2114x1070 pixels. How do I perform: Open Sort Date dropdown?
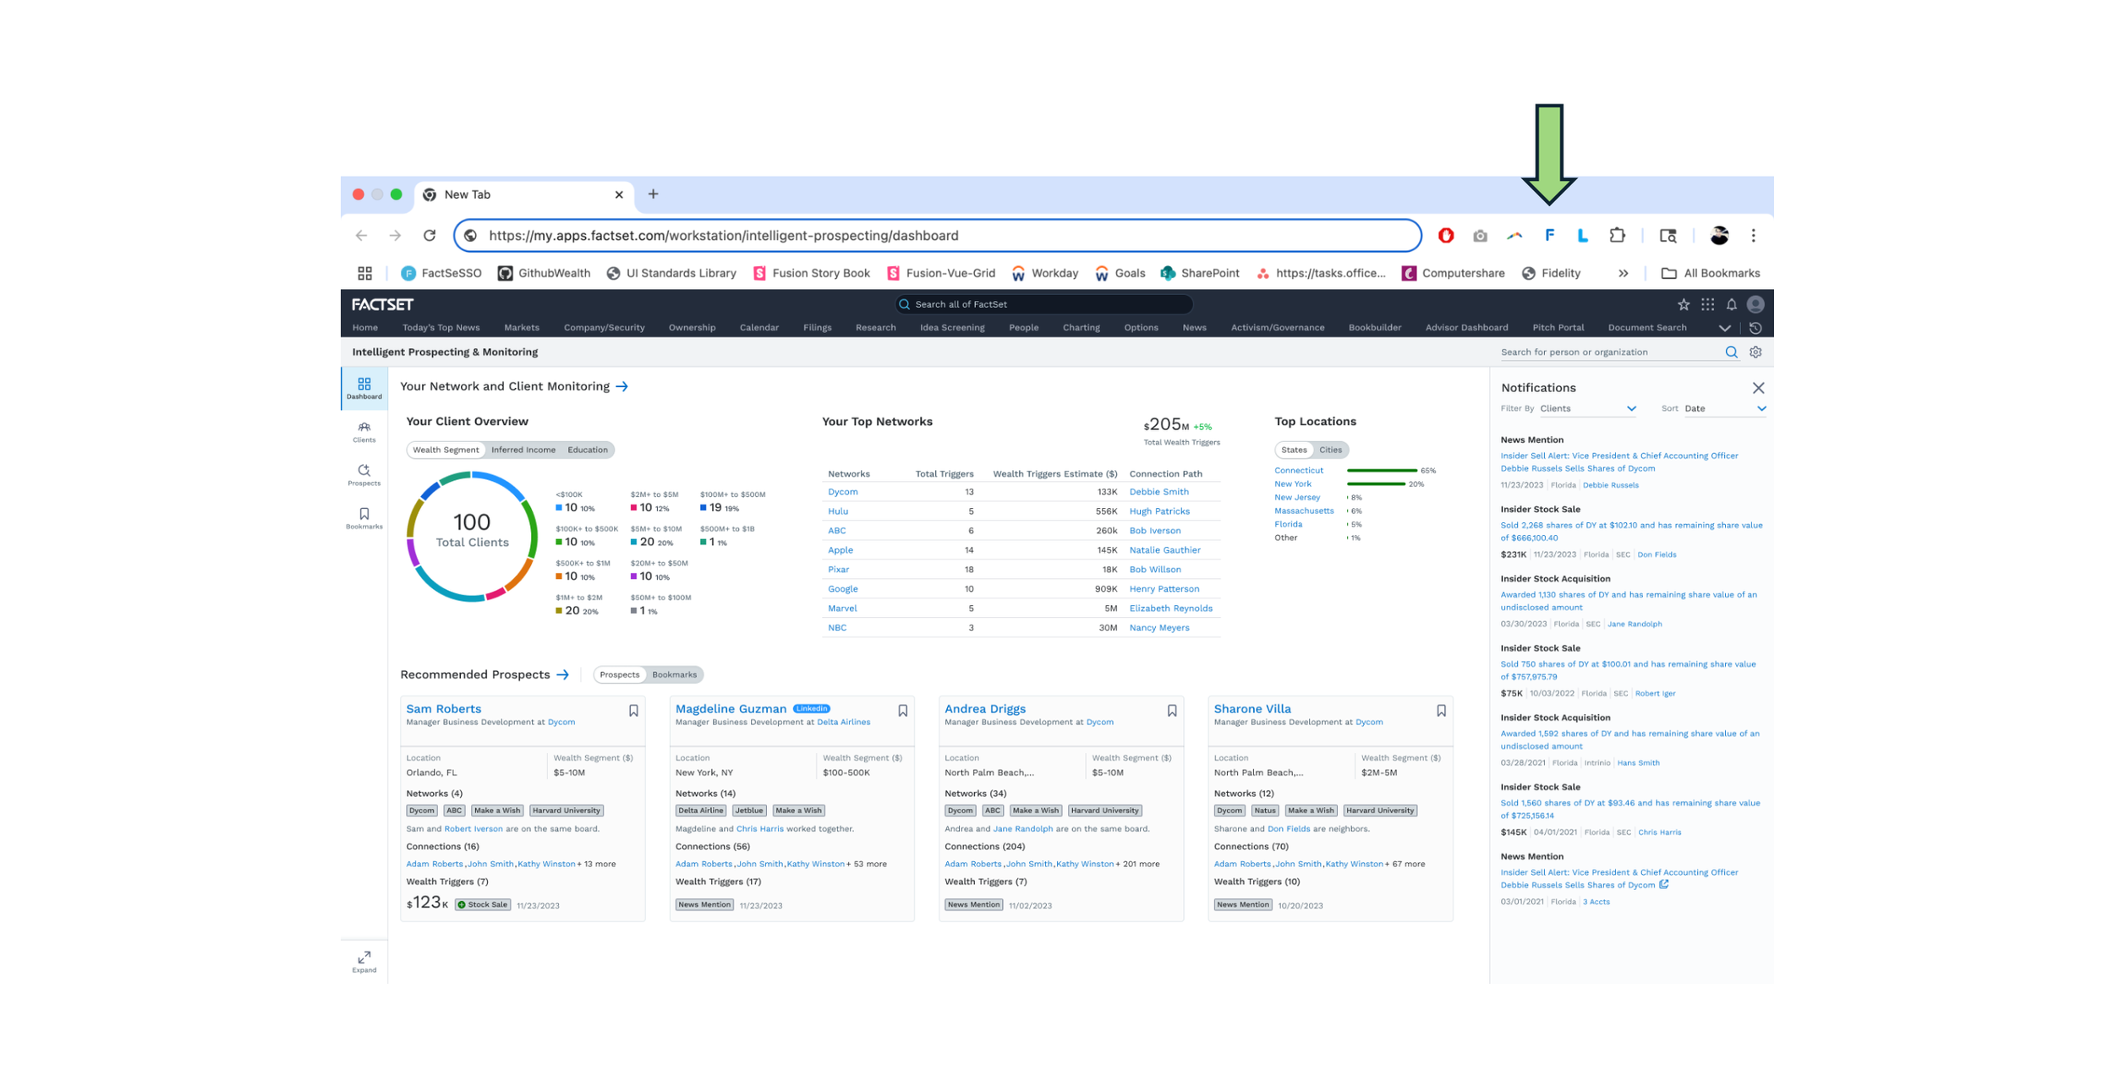(1723, 408)
